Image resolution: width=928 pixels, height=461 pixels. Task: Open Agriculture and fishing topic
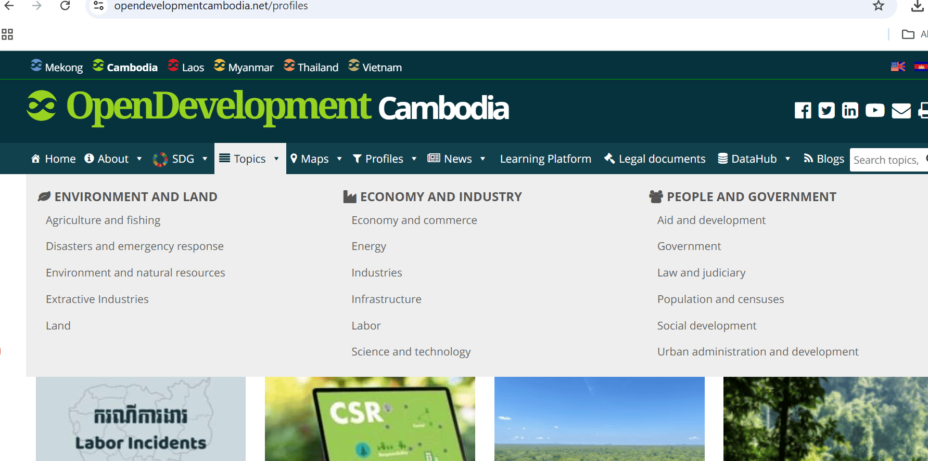pyautogui.click(x=103, y=220)
